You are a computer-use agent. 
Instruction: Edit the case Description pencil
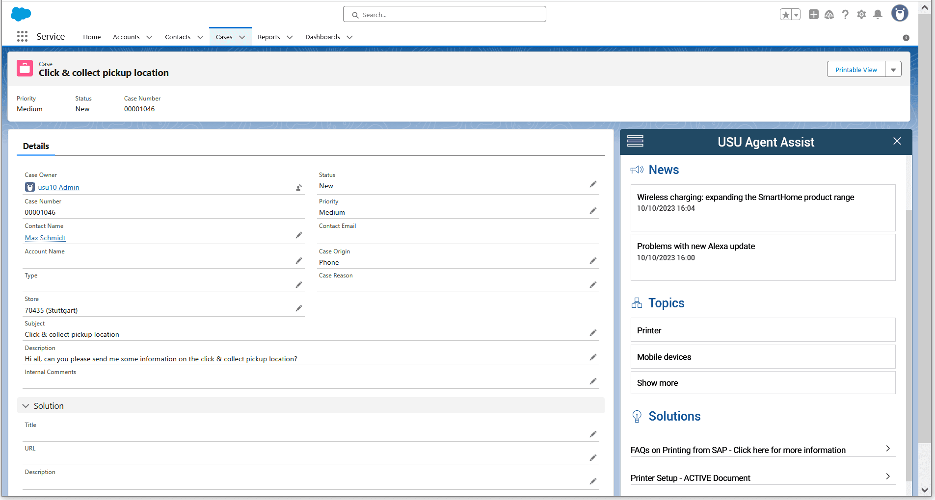coord(593,357)
